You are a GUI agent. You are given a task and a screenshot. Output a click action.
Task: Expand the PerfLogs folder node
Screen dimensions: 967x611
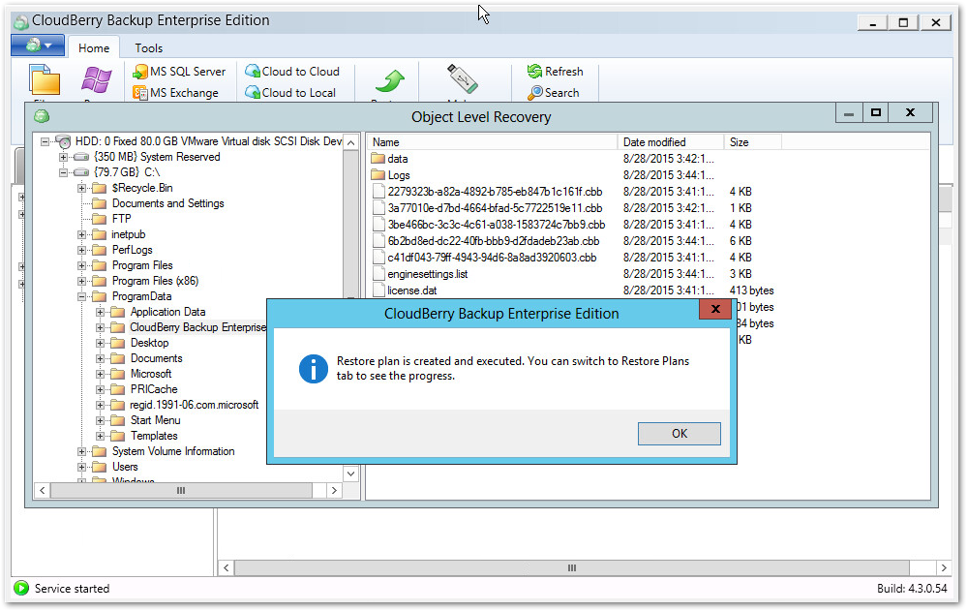coord(81,250)
